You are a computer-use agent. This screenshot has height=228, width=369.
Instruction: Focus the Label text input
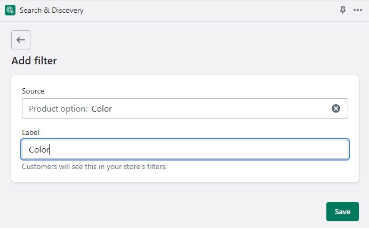[x=184, y=149]
